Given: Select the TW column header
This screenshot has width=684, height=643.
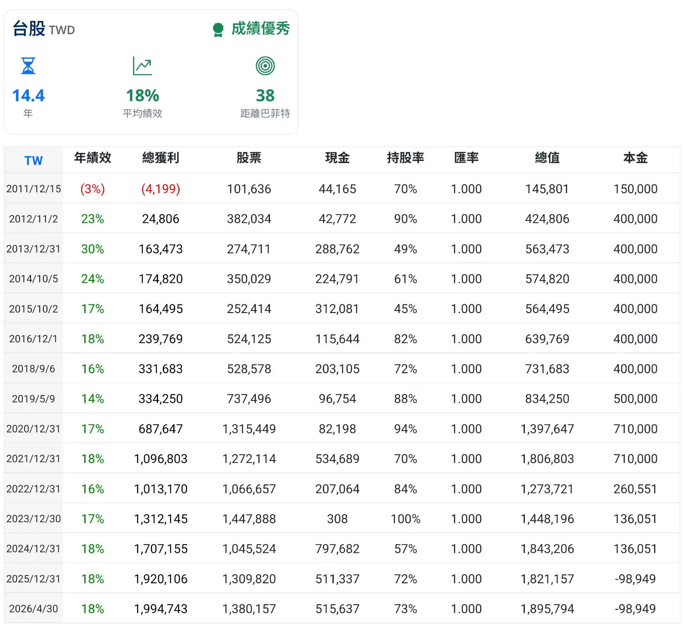Looking at the screenshot, I should tap(33, 160).
